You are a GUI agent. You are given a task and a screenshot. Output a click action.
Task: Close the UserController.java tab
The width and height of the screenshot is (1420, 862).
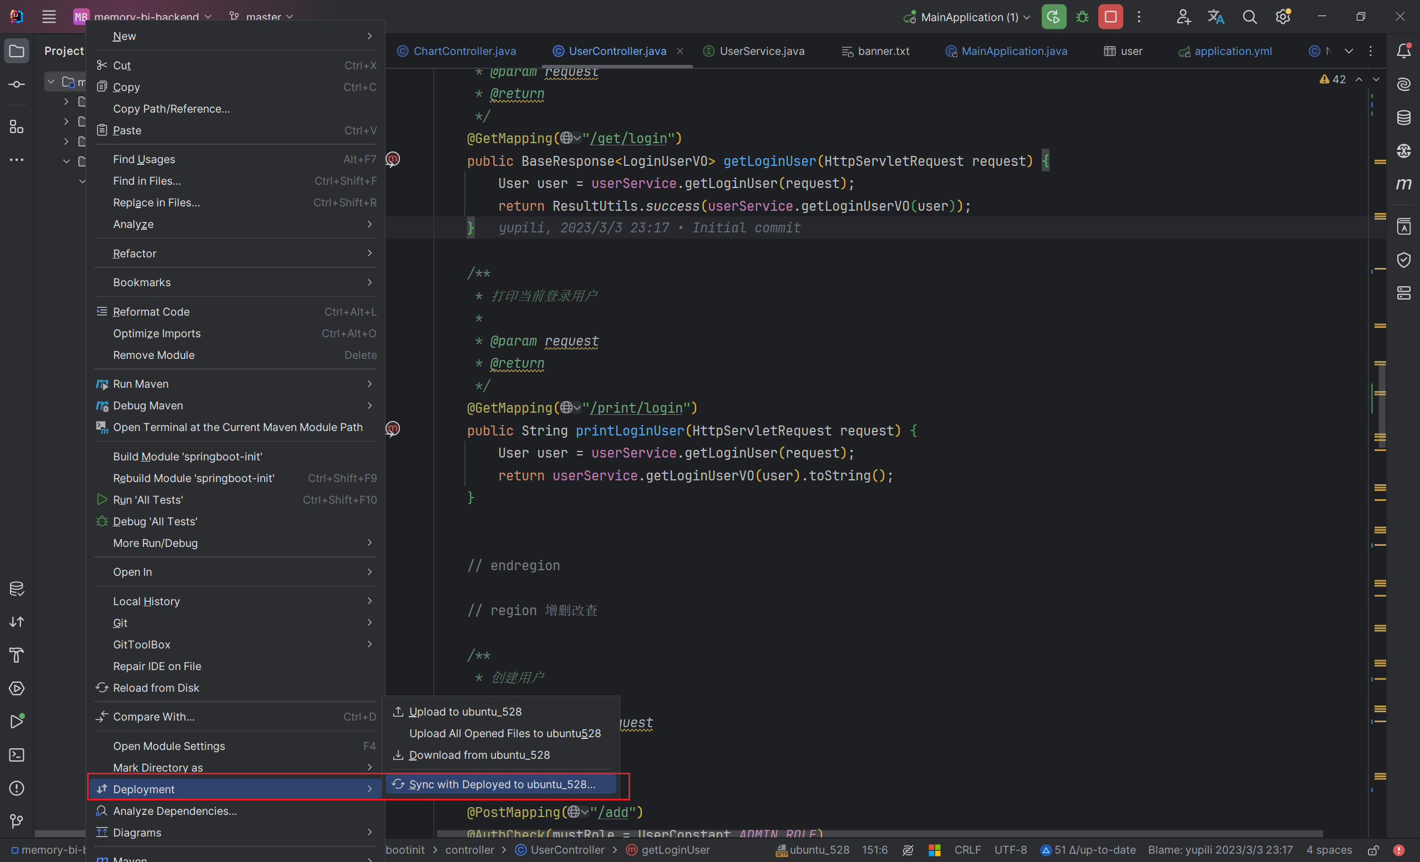pyautogui.click(x=680, y=50)
